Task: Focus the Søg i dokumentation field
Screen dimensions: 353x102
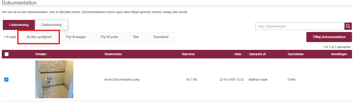Action: [x=300, y=26]
